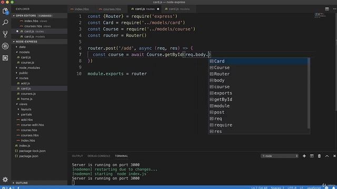The width and height of the screenshot is (337, 189).
Task: Switch to the card.js routes tab
Action: coord(145,9)
